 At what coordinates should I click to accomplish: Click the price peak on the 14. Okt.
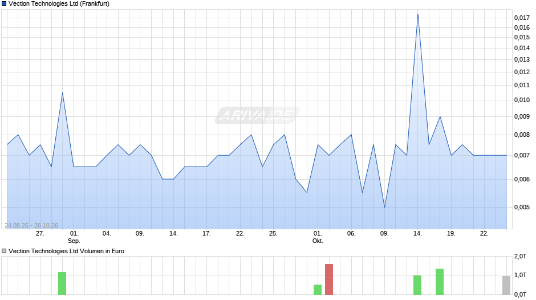(x=418, y=14)
